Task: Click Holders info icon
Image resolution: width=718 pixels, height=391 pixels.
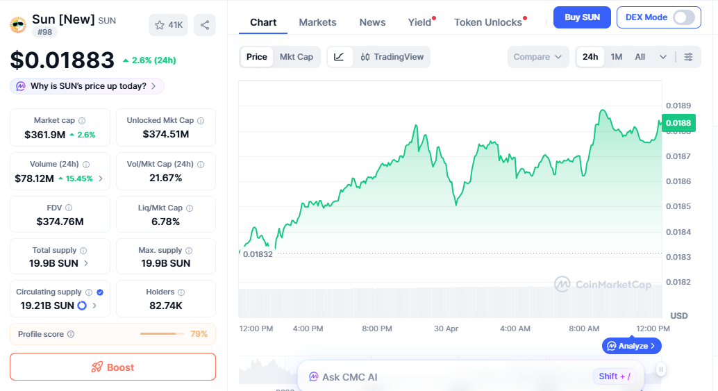Action: pyautogui.click(x=181, y=292)
